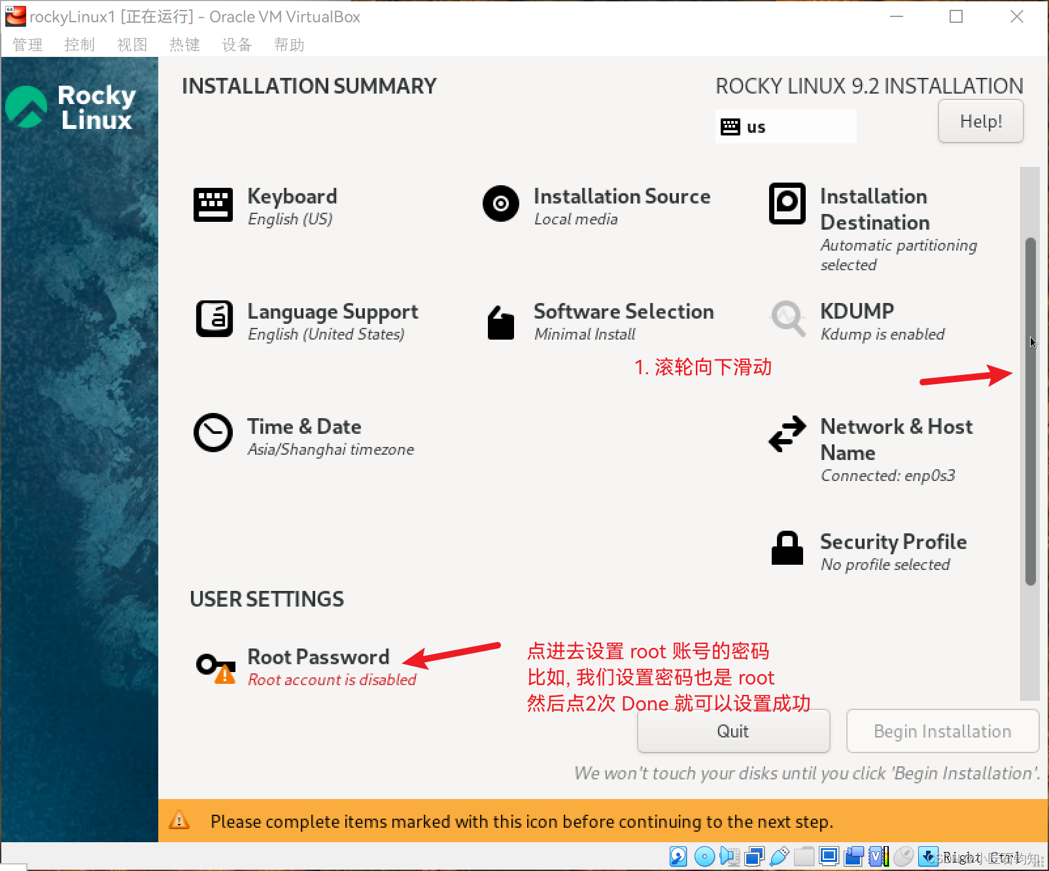Open the Installation Source label

pyautogui.click(x=622, y=196)
